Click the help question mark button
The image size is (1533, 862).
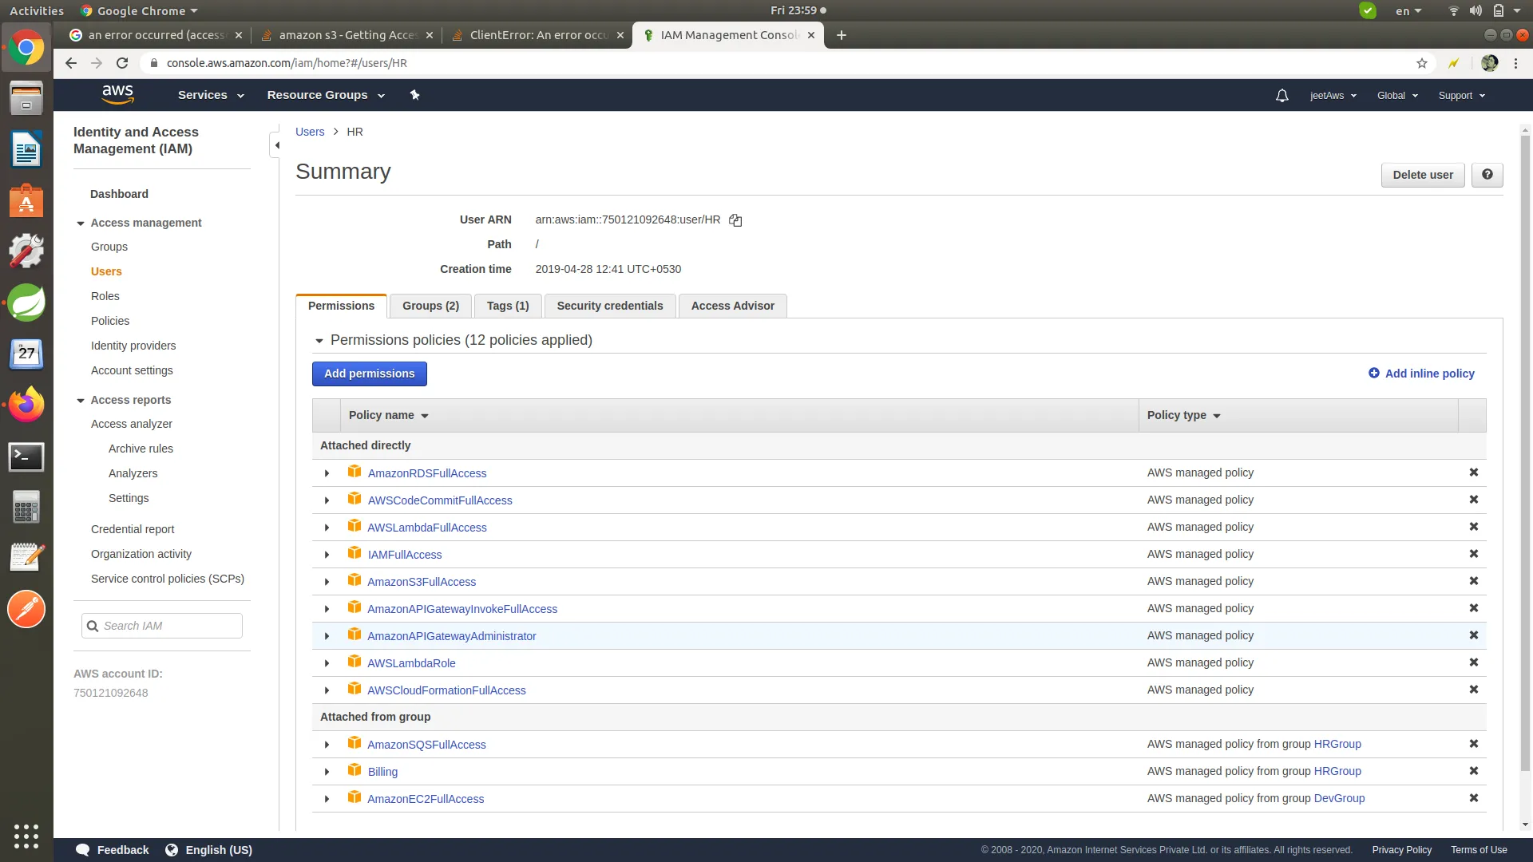(1487, 175)
